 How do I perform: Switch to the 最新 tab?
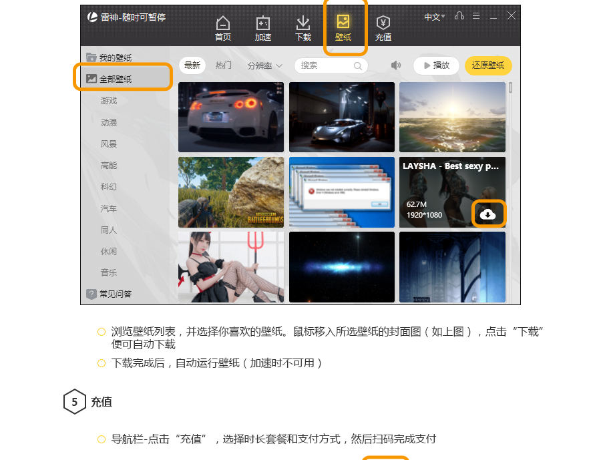click(x=192, y=65)
